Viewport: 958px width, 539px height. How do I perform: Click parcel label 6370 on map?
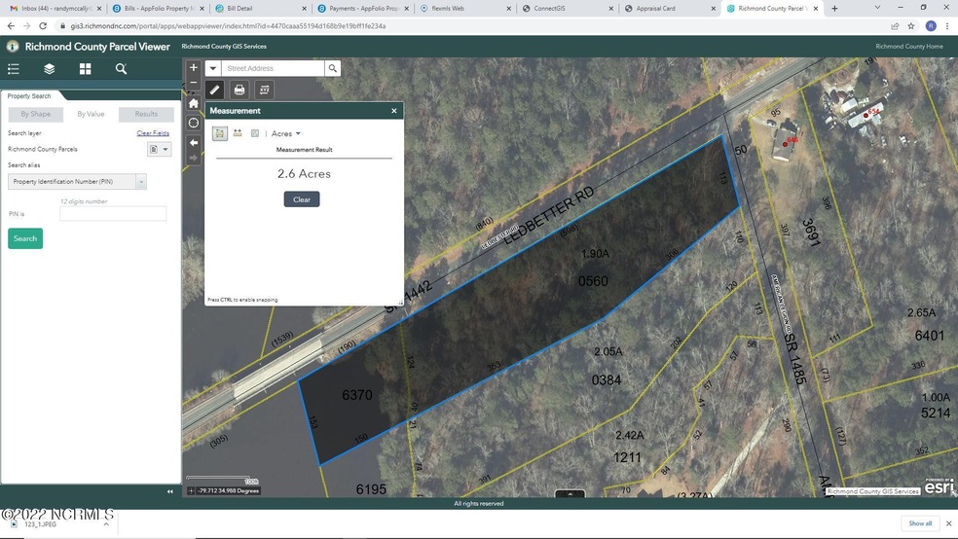pyautogui.click(x=356, y=395)
